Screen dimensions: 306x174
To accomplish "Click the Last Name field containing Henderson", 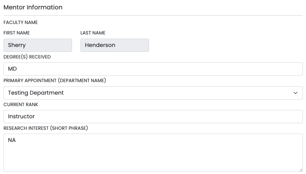I will [x=115, y=45].
